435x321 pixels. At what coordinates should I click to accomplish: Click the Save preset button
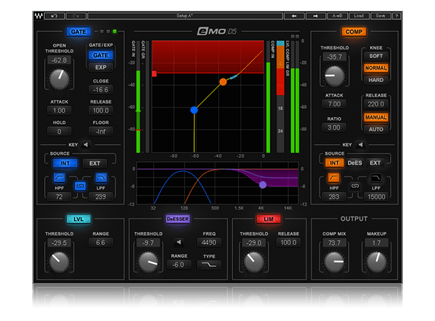click(x=380, y=16)
